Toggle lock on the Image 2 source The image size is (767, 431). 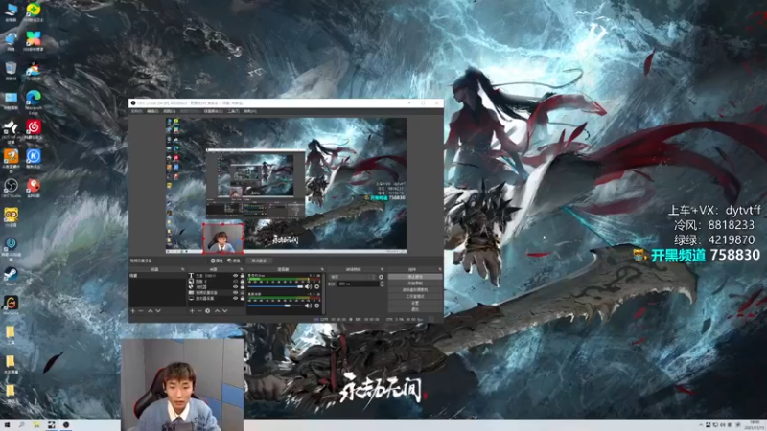pos(243,281)
